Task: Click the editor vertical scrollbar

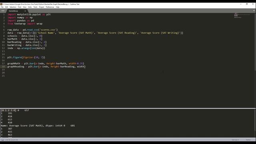Action: tap(255, 42)
